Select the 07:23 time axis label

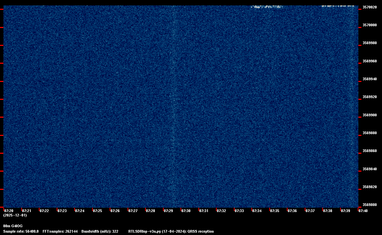pyautogui.click(x=62, y=211)
